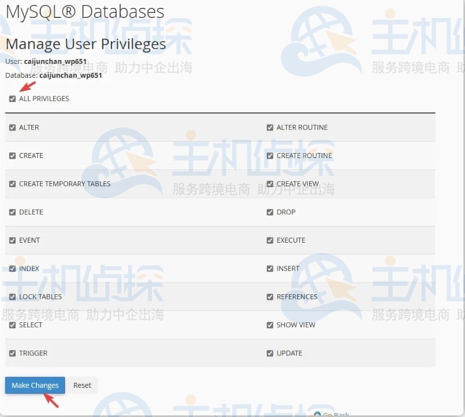Toggle the CREATE VIEW checkbox
Viewport: 465px width, 417px height.
point(270,184)
